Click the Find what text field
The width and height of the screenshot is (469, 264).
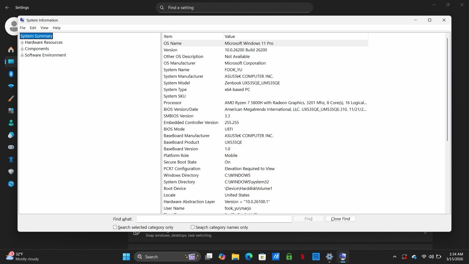point(214,219)
